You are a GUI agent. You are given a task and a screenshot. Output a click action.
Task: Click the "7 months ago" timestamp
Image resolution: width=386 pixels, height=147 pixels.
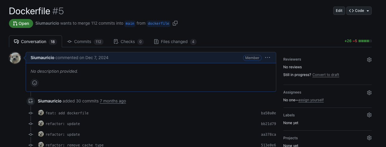113,101
